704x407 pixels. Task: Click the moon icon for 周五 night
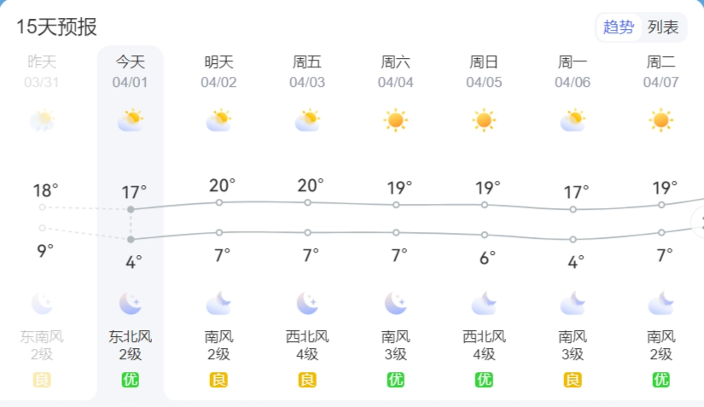click(307, 303)
